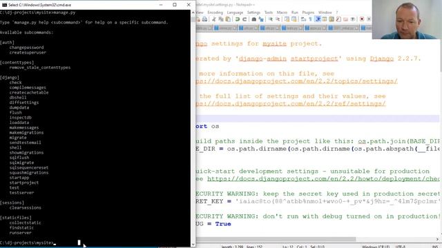Screen dimensions: 442x248
Task: Click the Paste clipboard icon in Notepad++
Action: coord(228,19)
